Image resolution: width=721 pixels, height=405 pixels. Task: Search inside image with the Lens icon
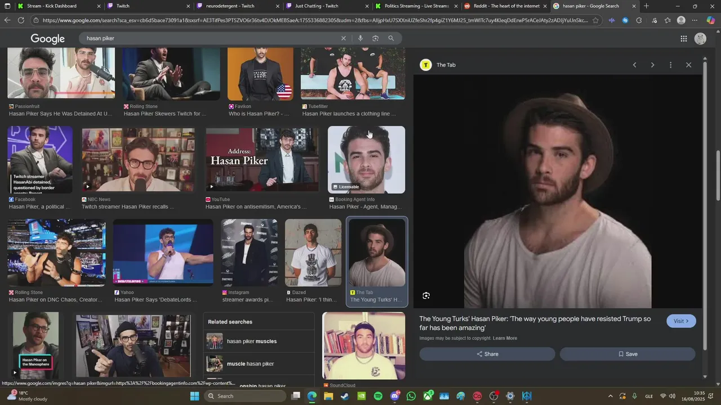426,296
